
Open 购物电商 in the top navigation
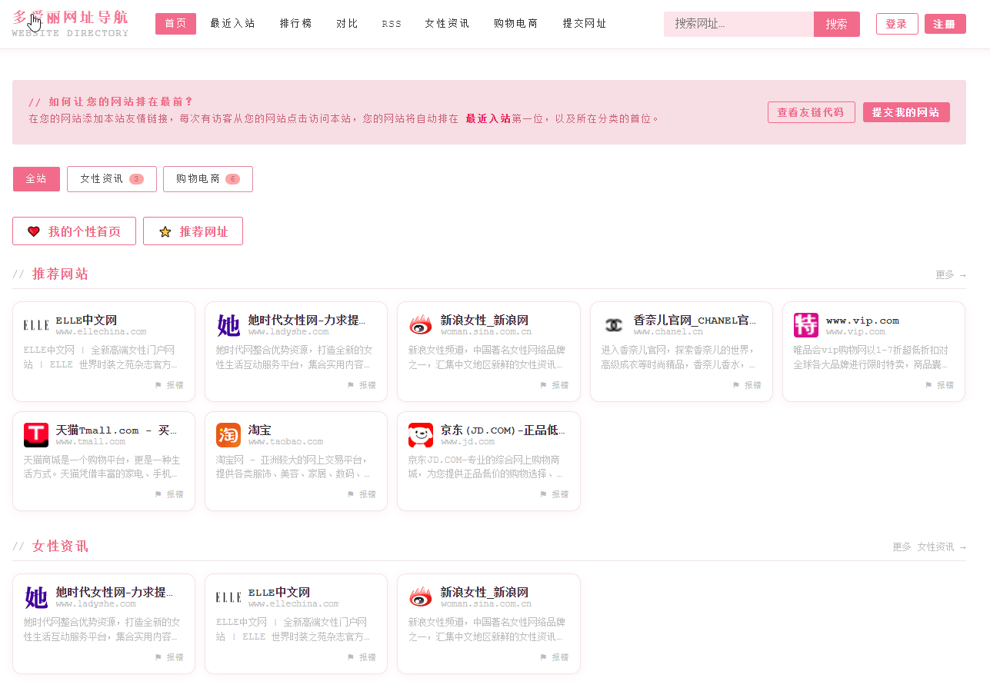point(516,24)
